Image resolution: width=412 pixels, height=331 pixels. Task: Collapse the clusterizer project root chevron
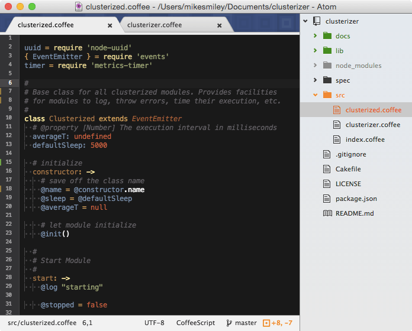tap(305, 21)
